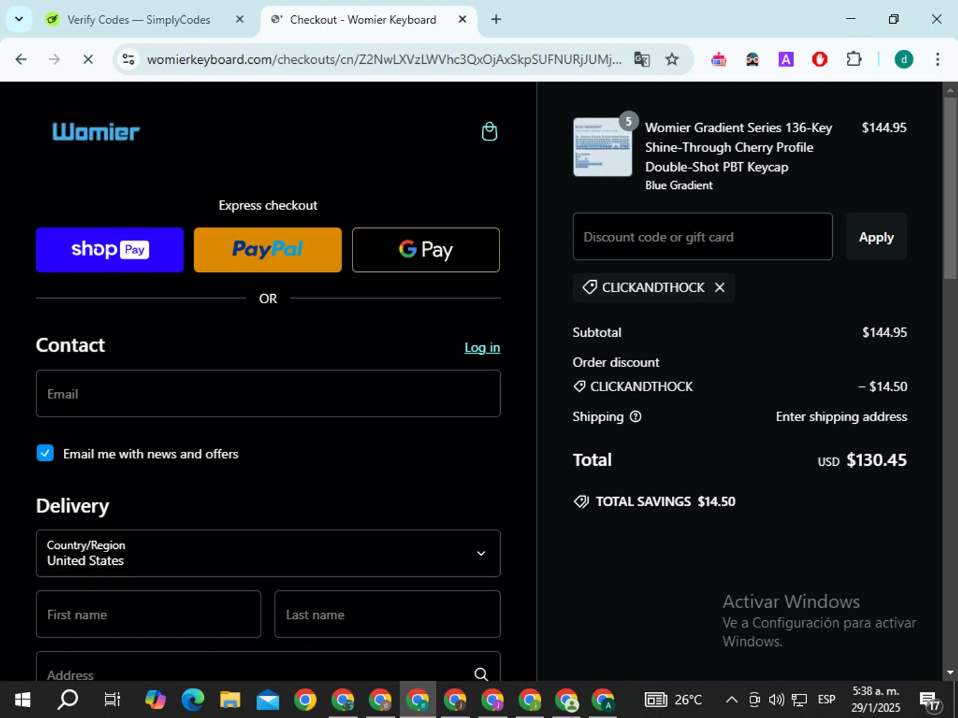Image resolution: width=958 pixels, height=718 pixels.
Task: Focus the Email input field
Action: coord(268,394)
